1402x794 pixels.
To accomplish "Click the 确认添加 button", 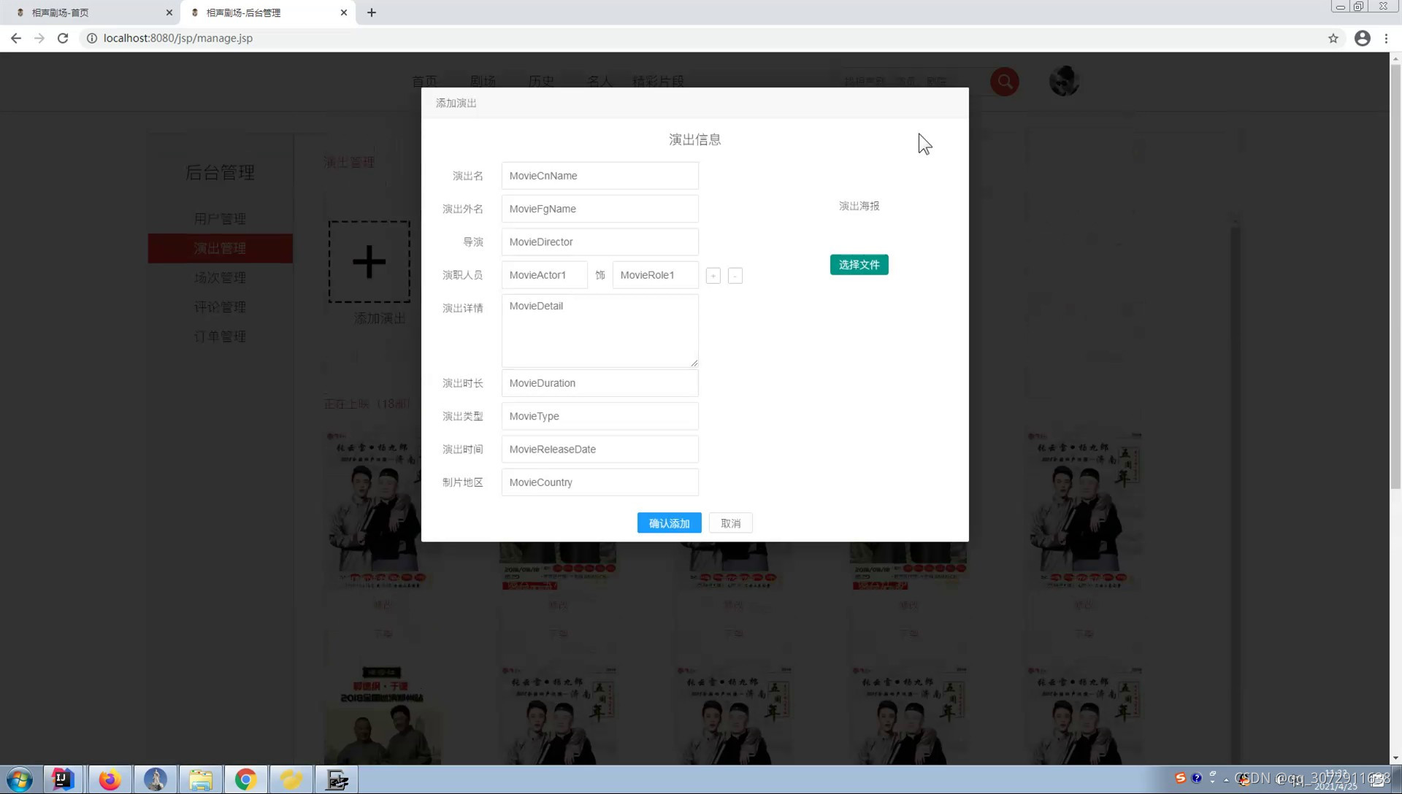I will tap(669, 523).
